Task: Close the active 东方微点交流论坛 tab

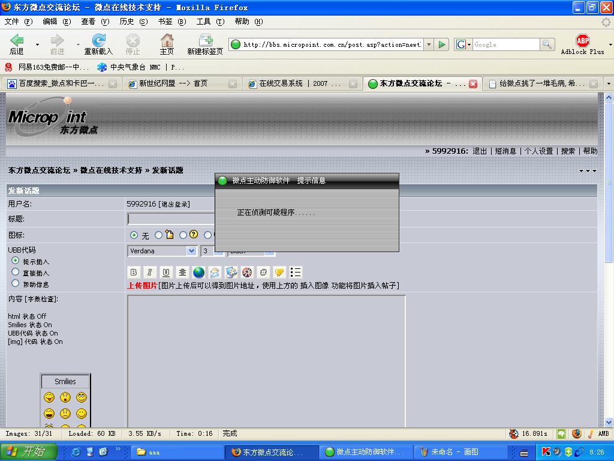Action: 473,84
